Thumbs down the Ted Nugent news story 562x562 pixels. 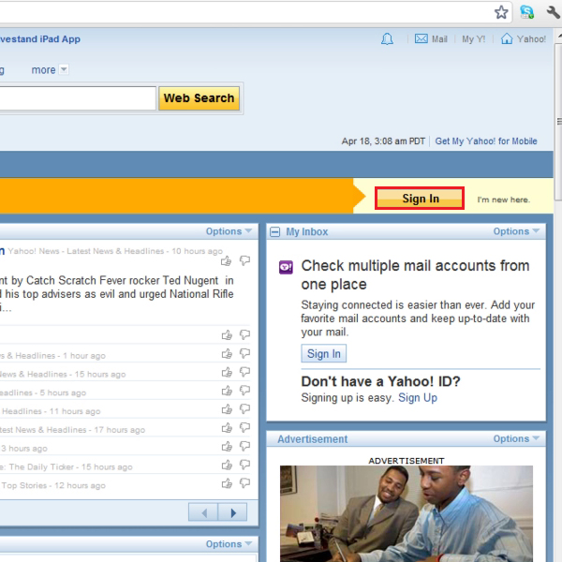pyautogui.click(x=244, y=260)
